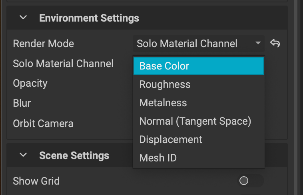Click the Render Mode label

[43, 44]
